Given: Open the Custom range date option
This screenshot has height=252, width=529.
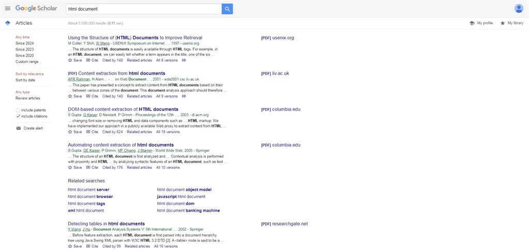Looking at the screenshot, I should click(x=28, y=62).
